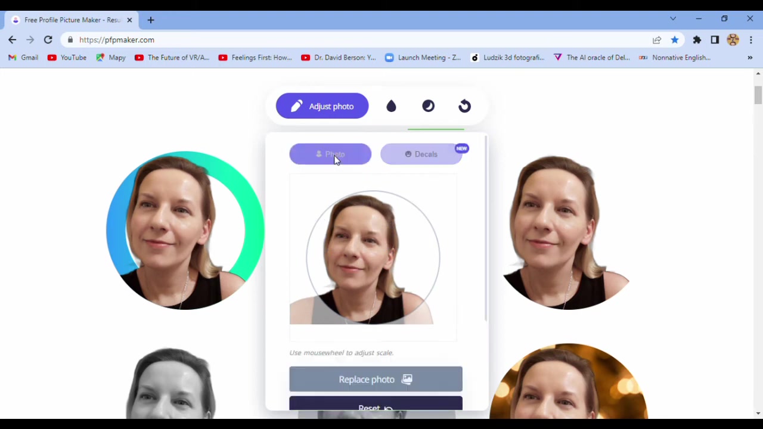Open the Chrome three-dot menu
This screenshot has height=429, width=763.
click(x=751, y=40)
